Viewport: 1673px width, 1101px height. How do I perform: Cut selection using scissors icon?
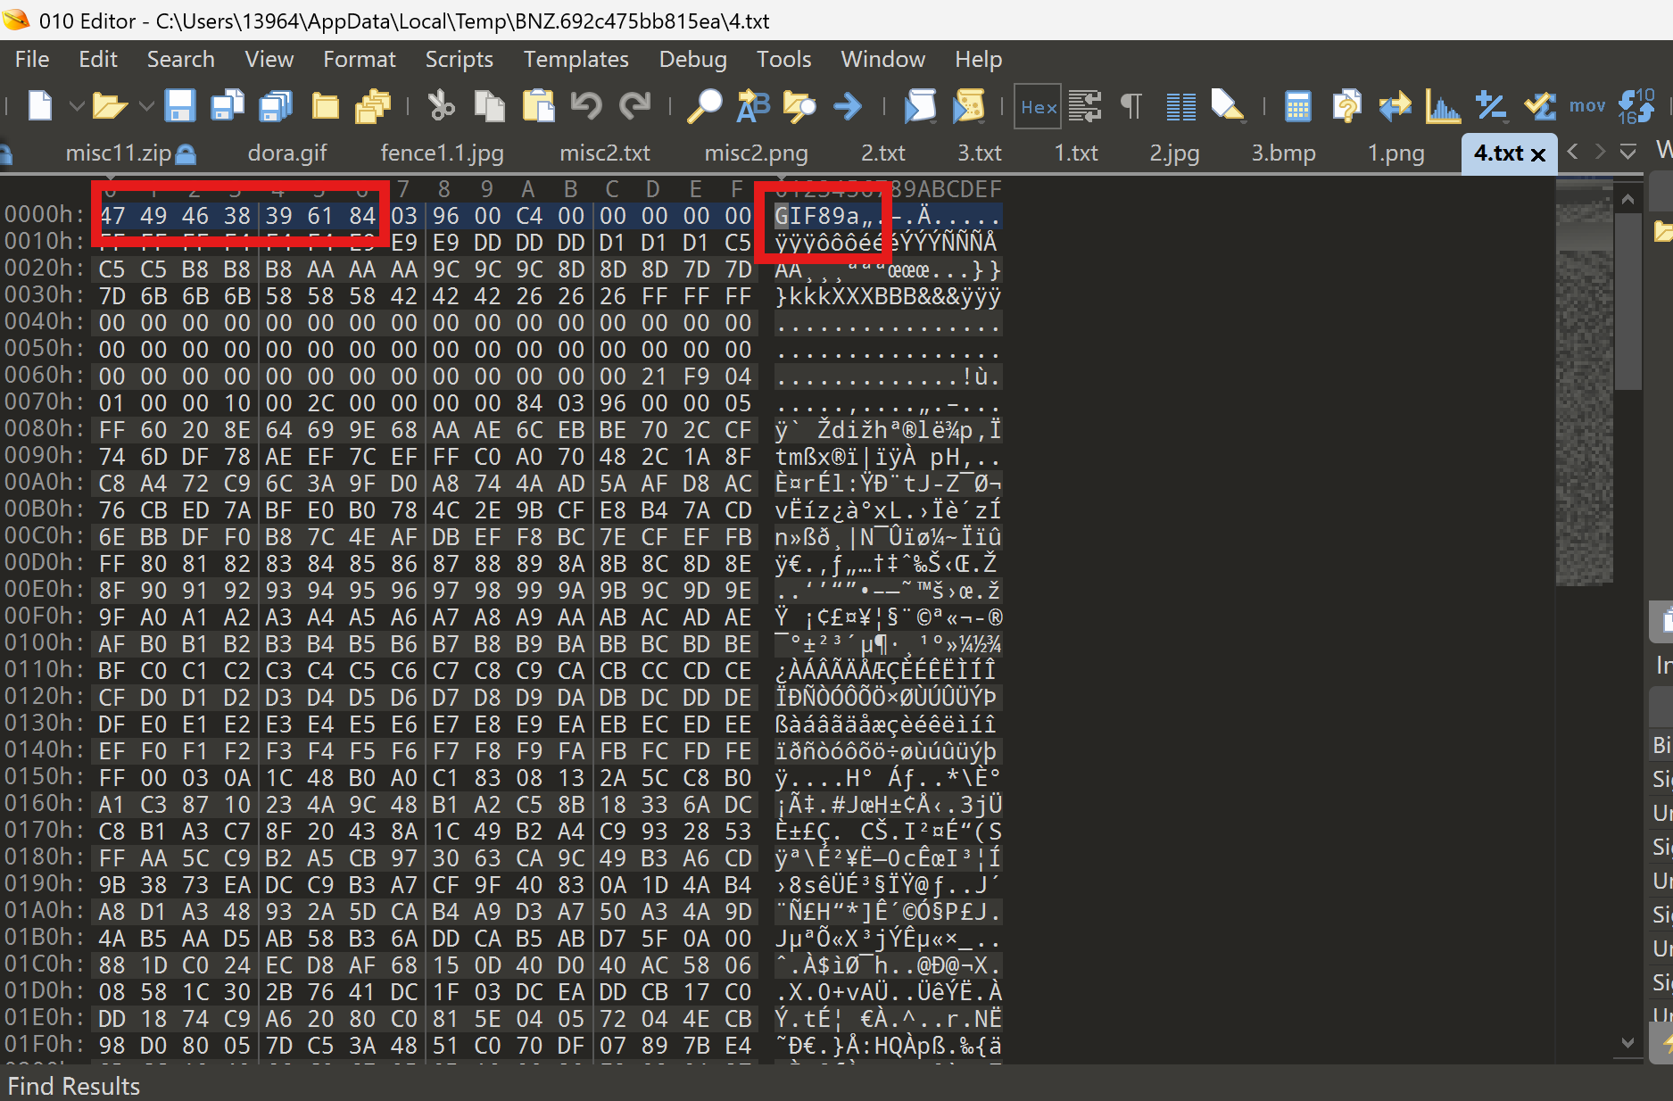coord(441,106)
